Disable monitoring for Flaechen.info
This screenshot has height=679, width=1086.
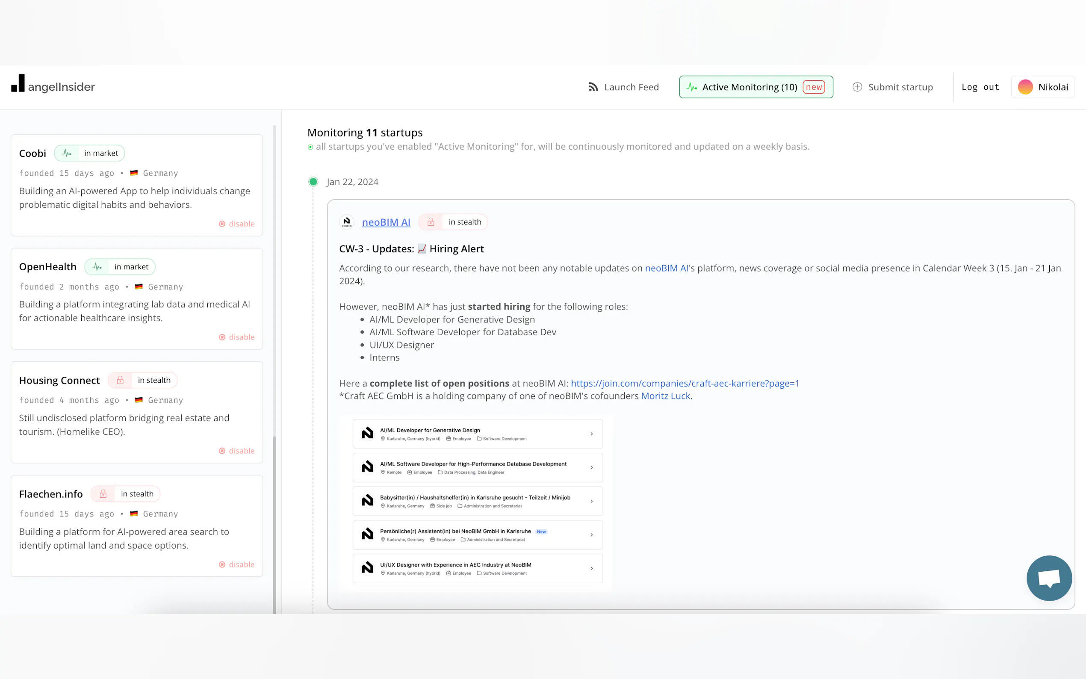pyautogui.click(x=236, y=564)
